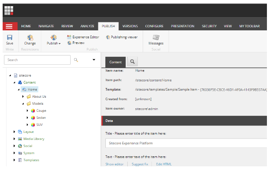The height and width of the screenshot is (169, 270).
Task: Click the search magnifier next to Search box
Action: tap(76, 60)
